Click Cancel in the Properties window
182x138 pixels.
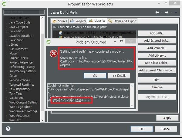tap(166, 129)
